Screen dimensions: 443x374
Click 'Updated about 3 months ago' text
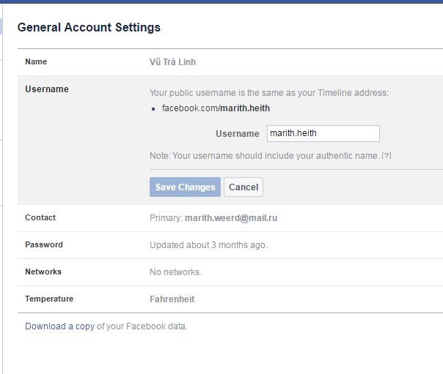(208, 245)
